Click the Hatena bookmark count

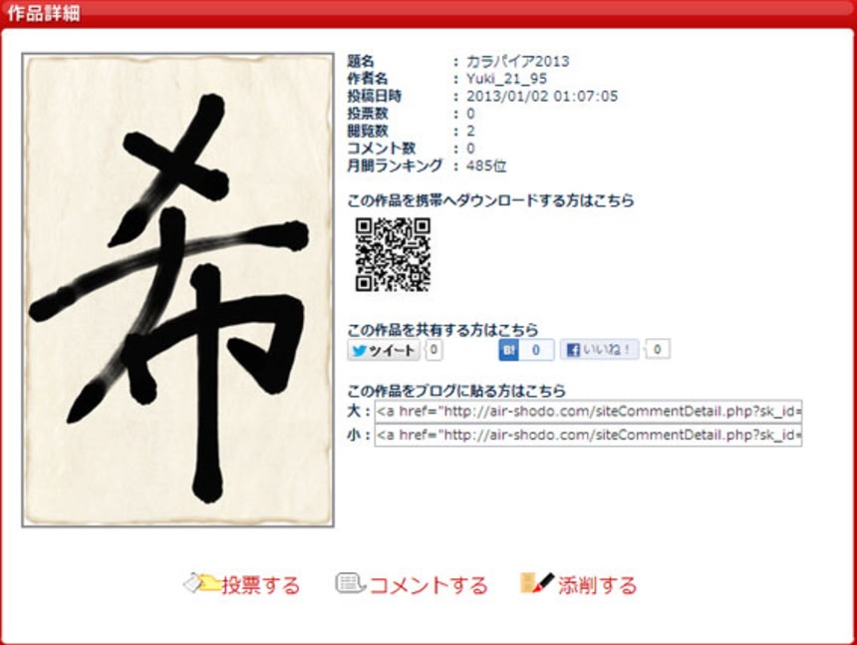click(x=536, y=350)
